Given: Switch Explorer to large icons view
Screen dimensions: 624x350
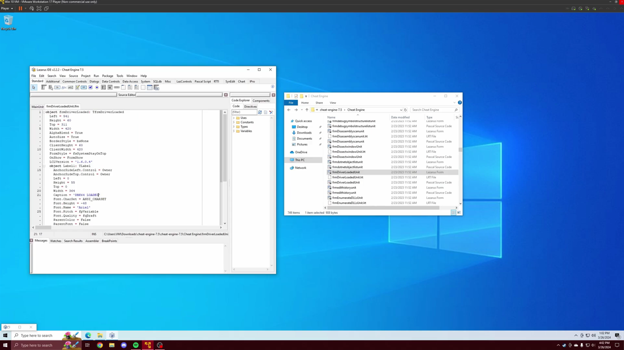Looking at the screenshot, I should [x=459, y=213].
